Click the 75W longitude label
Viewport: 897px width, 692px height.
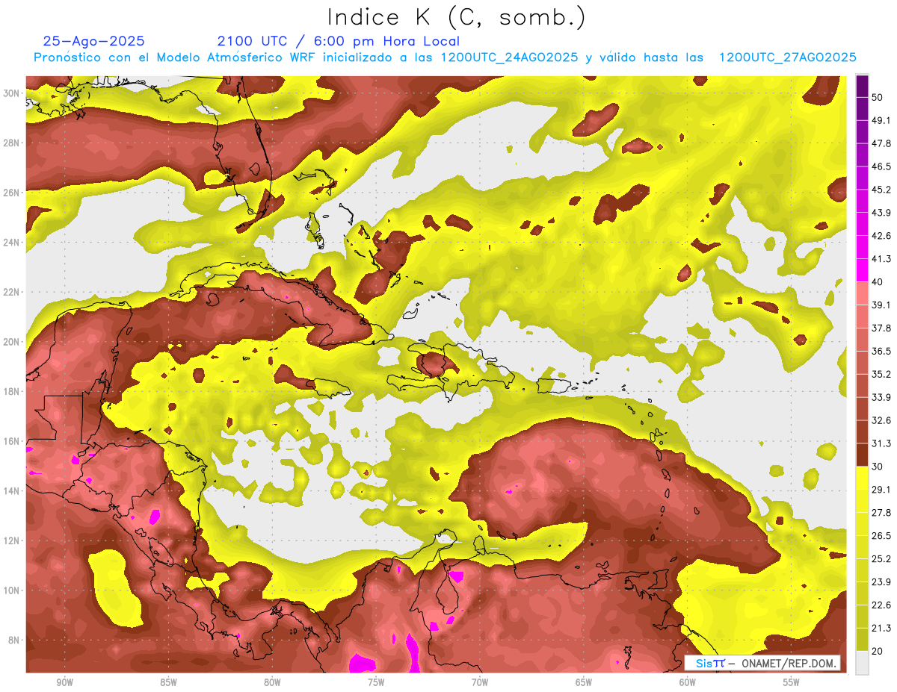376,682
